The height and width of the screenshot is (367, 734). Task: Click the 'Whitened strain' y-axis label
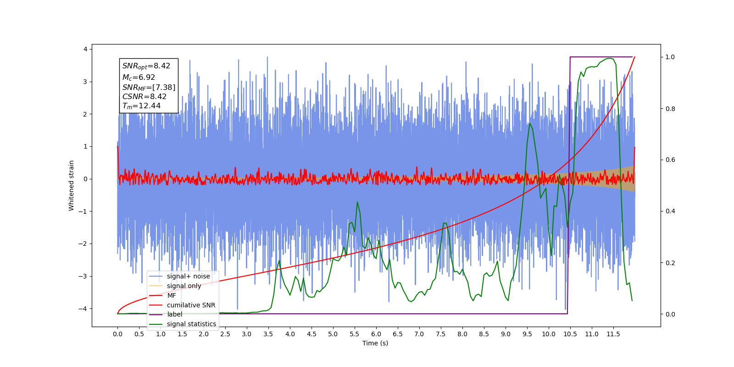tap(72, 185)
